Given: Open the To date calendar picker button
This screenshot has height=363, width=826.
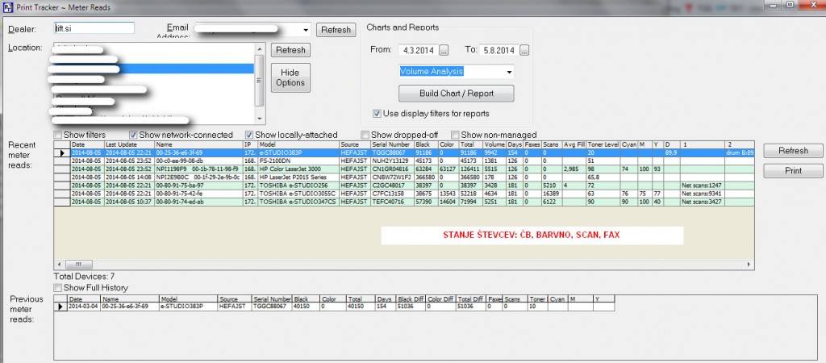Looking at the screenshot, I should 524,50.
